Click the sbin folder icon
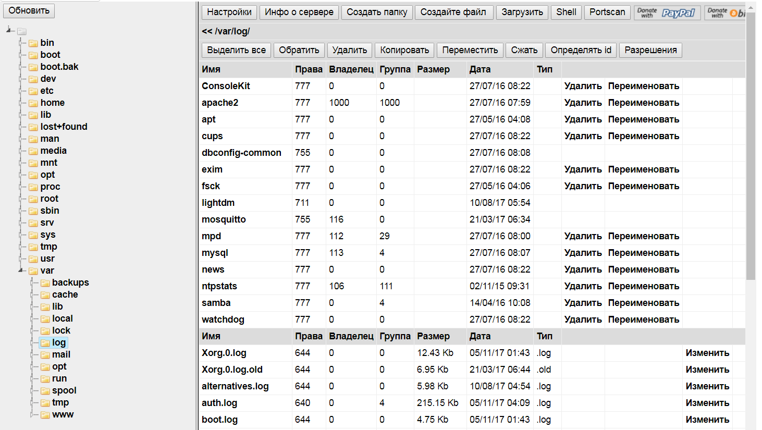 (x=33, y=211)
